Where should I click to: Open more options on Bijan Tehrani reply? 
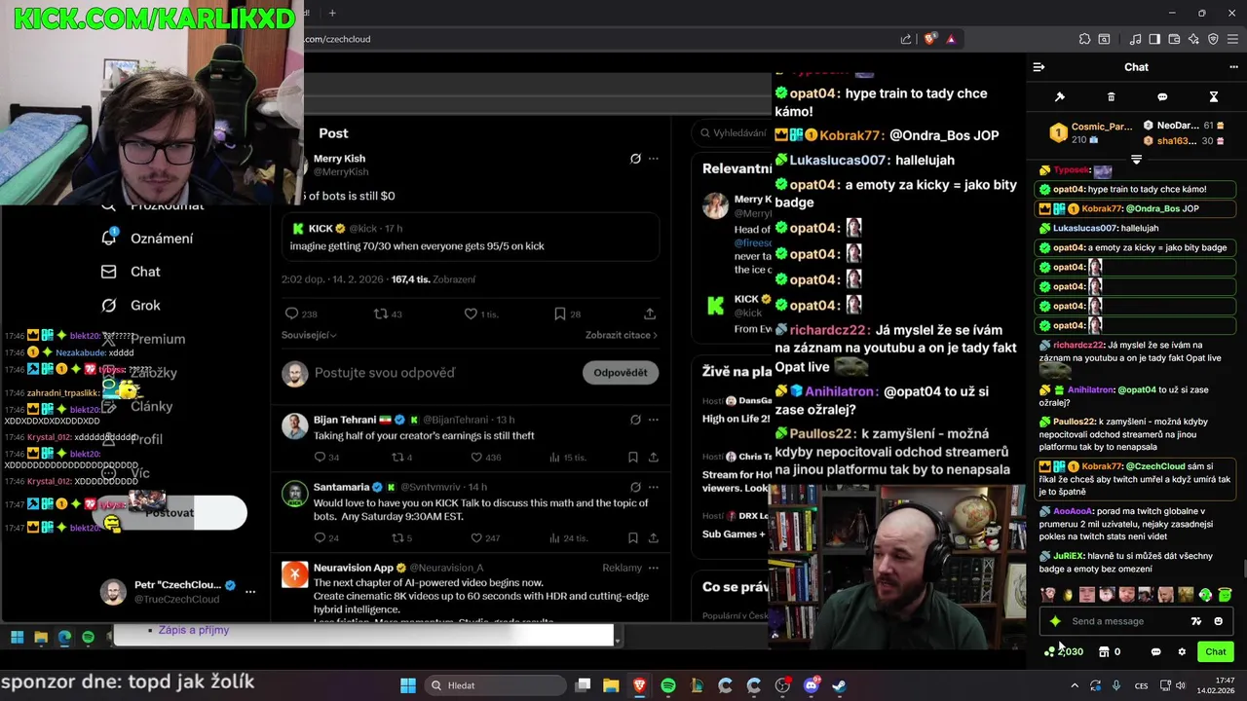(x=654, y=420)
